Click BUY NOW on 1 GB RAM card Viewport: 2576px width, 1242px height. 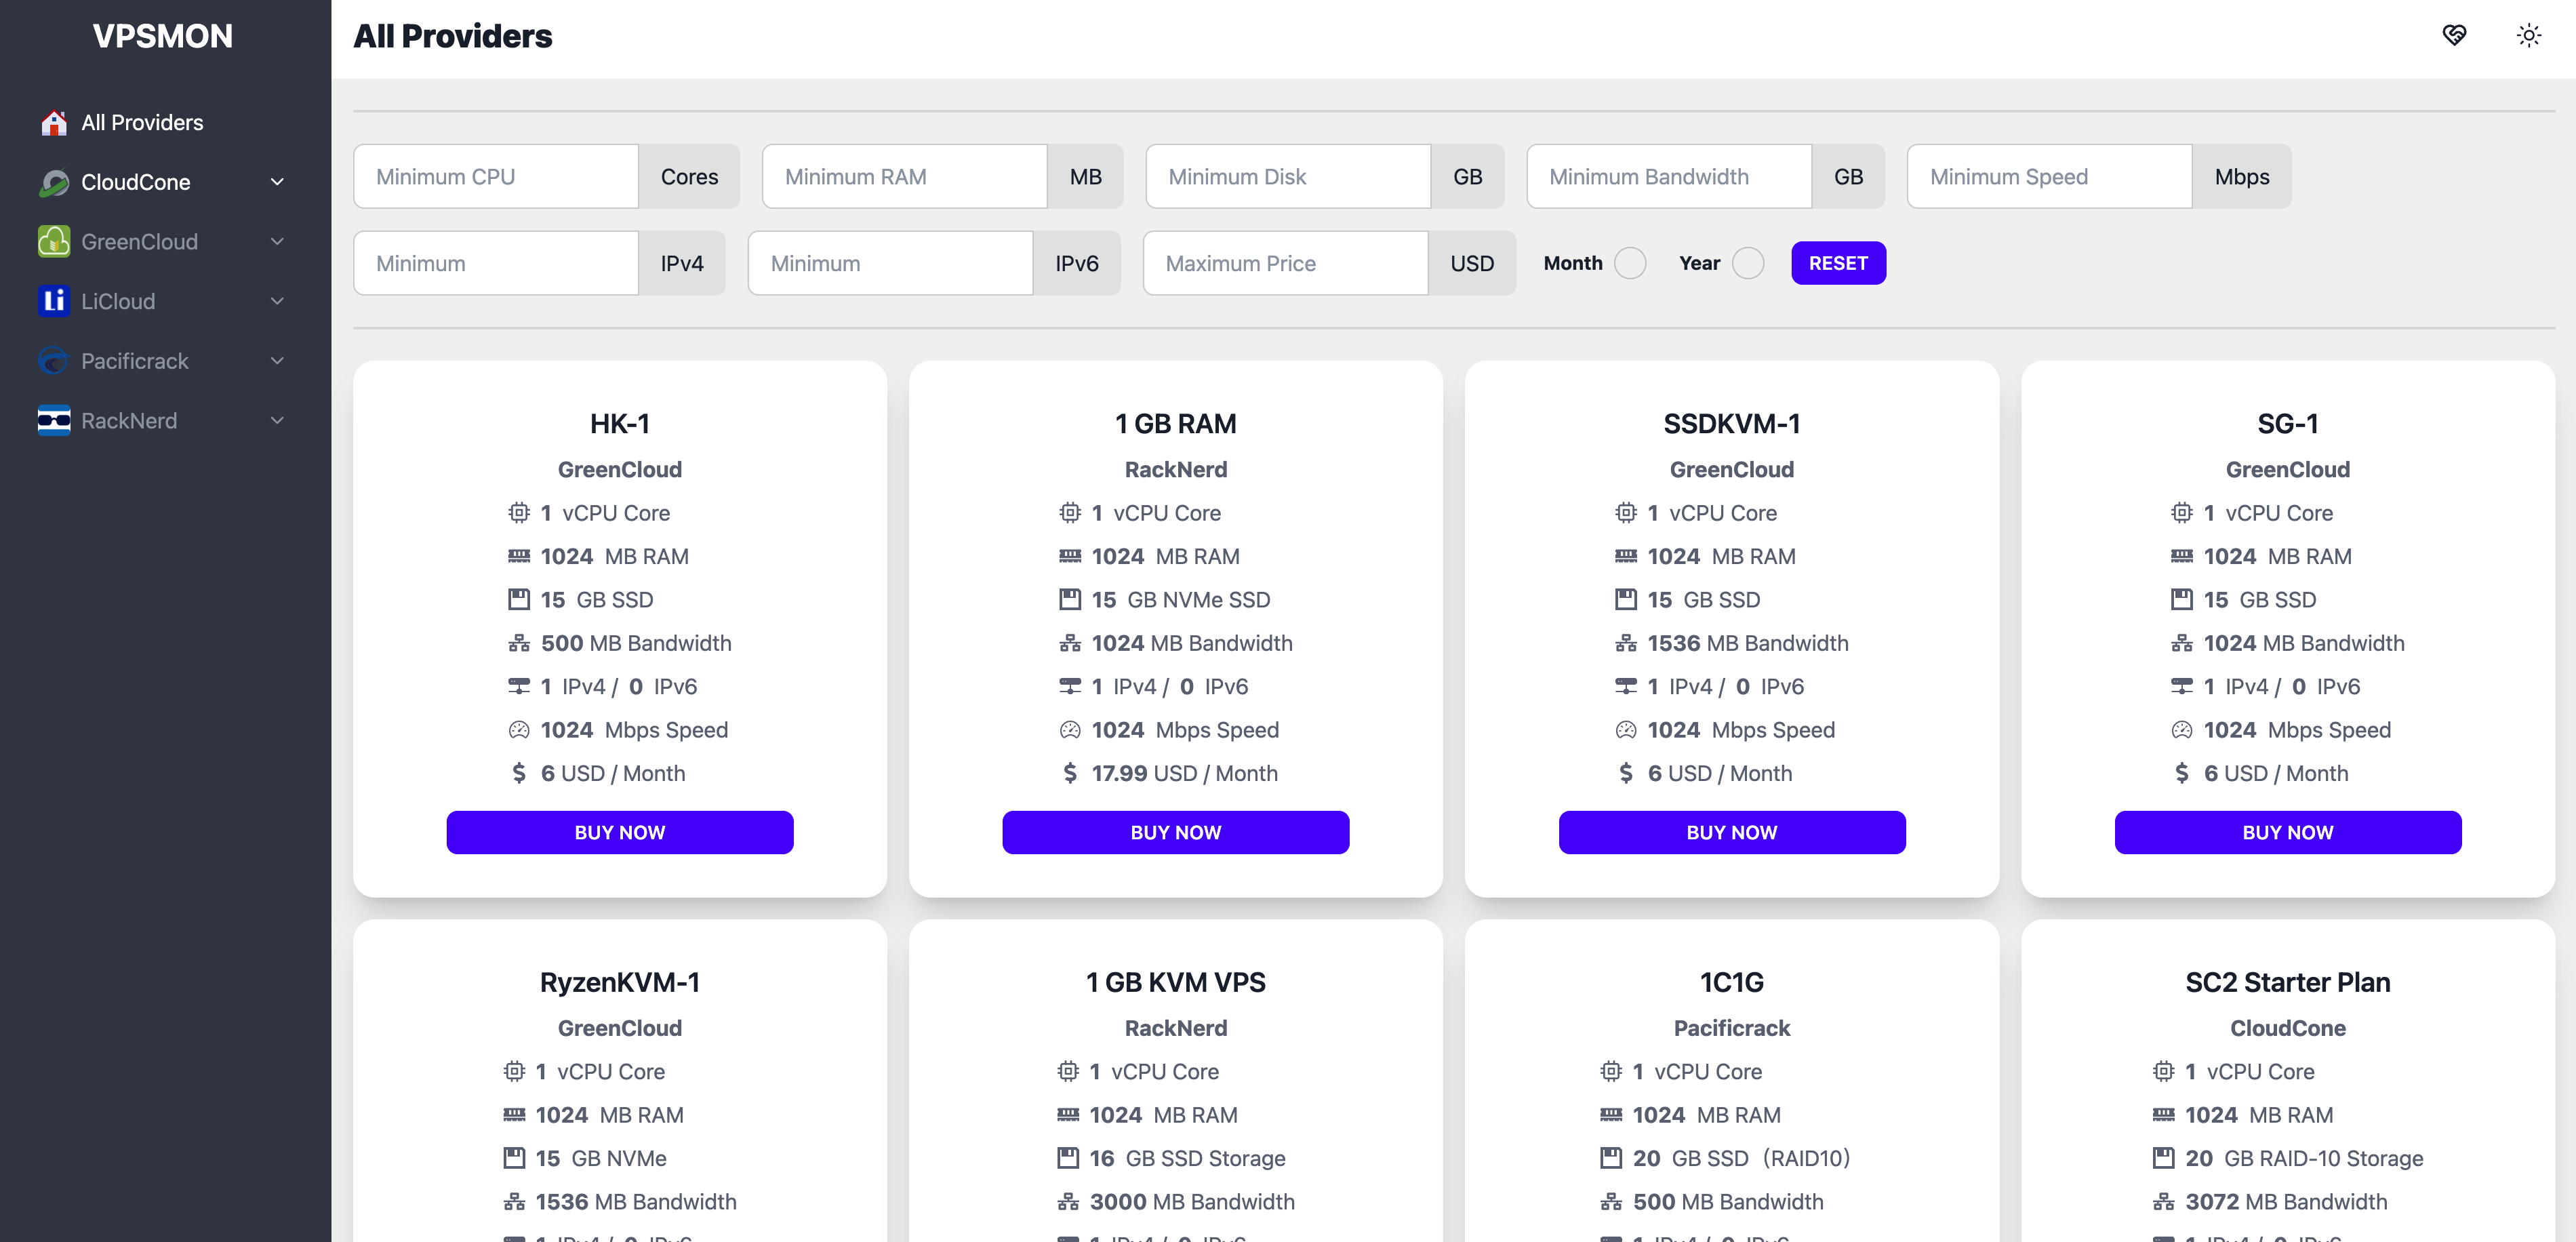point(1176,832)
